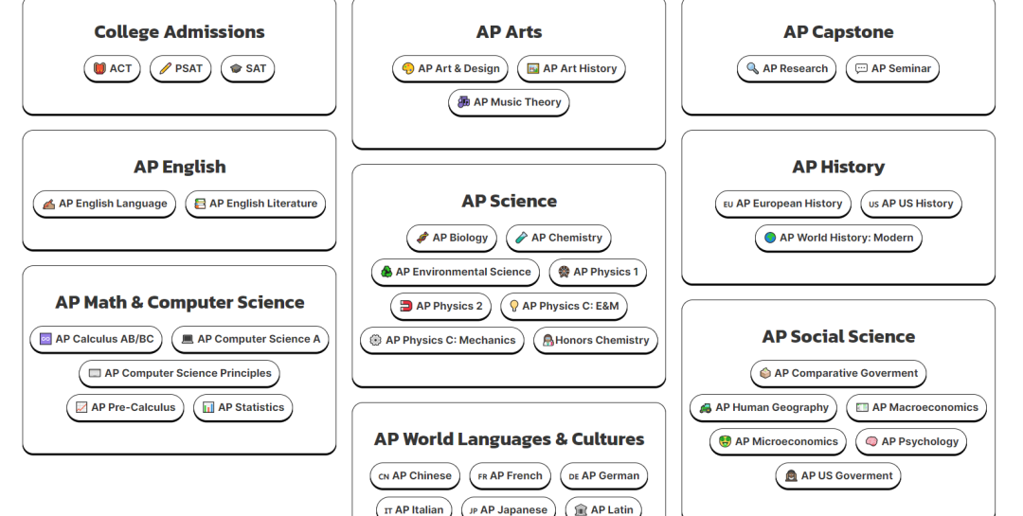Screen dimensions: 1023x516
Task: Click the AP Capstone heading
Action: (x=838, y=32)
